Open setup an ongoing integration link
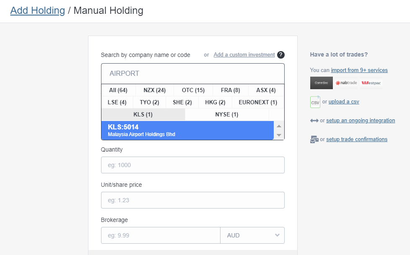 (x=361, y=121)
